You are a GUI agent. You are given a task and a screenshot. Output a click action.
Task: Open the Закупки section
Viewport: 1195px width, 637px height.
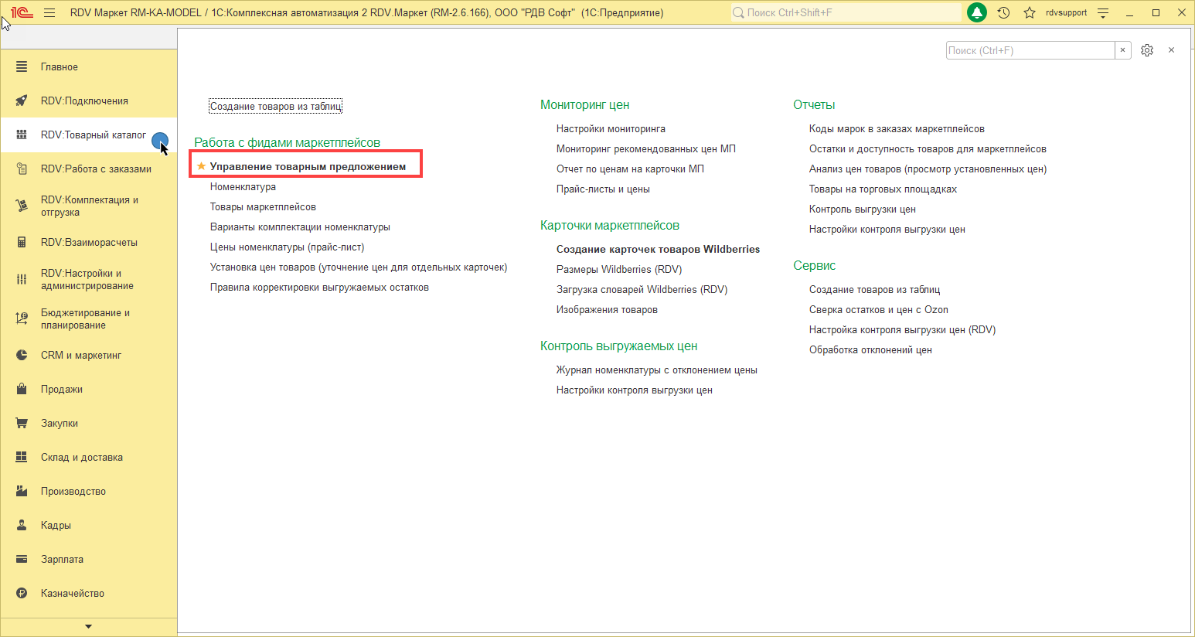[x=89, y=424]
